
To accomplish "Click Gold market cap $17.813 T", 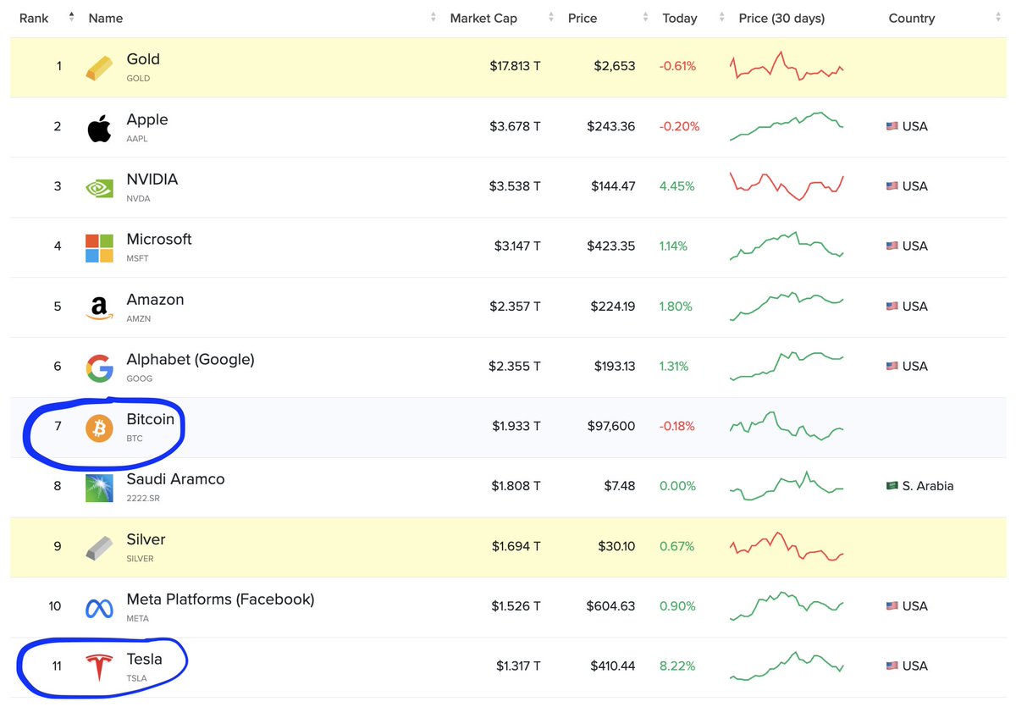I will (515, 66).
